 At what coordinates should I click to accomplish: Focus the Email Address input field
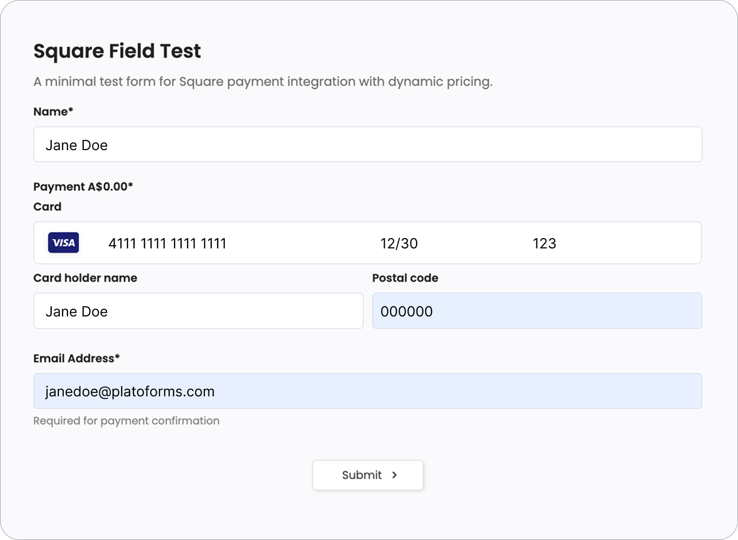coord(368,391)
